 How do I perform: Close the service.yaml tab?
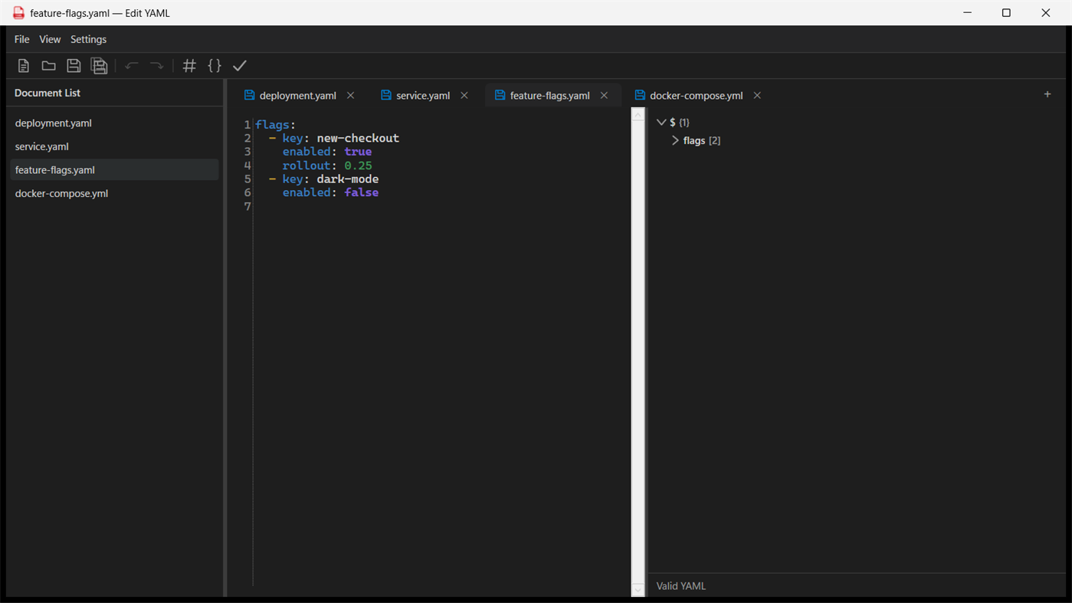[x=464, y=95]
